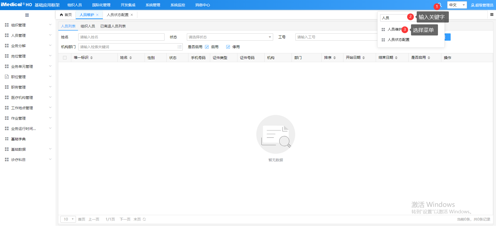Select 人员状态配置 from search results
Image resolution: width=496 pixels, height=226 pixels.
398,40
